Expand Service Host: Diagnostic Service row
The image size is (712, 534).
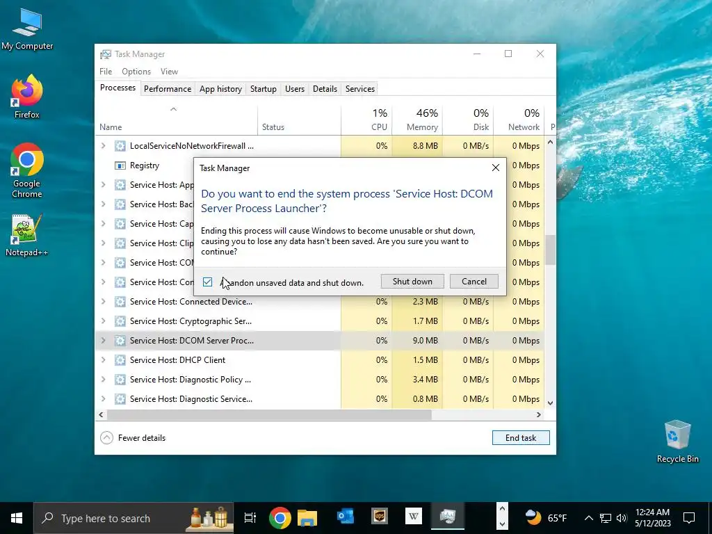[x=104, y=399]
